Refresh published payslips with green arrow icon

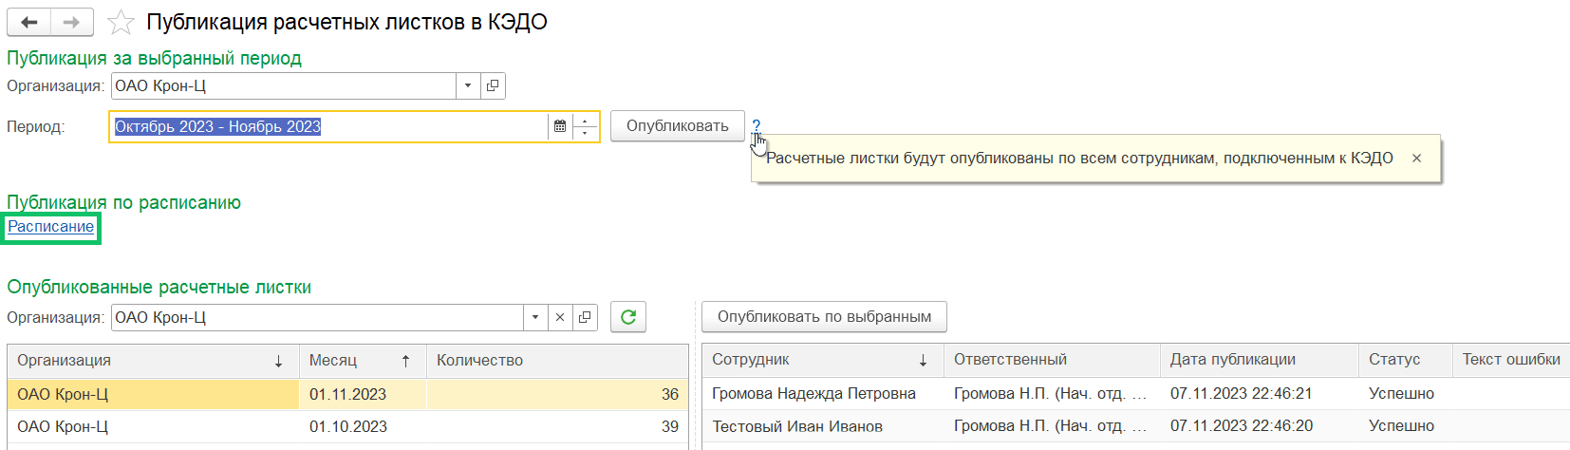[628, 317]
